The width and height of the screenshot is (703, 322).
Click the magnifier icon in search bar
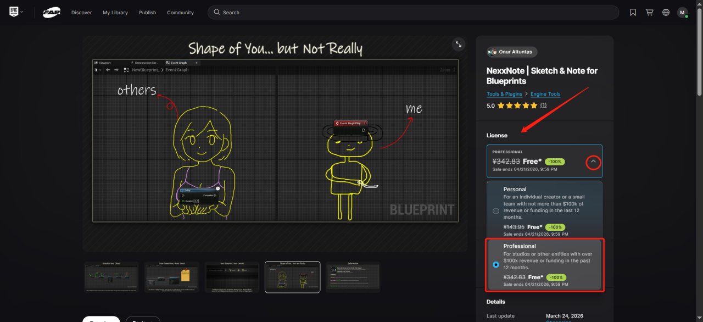(217, 12)
